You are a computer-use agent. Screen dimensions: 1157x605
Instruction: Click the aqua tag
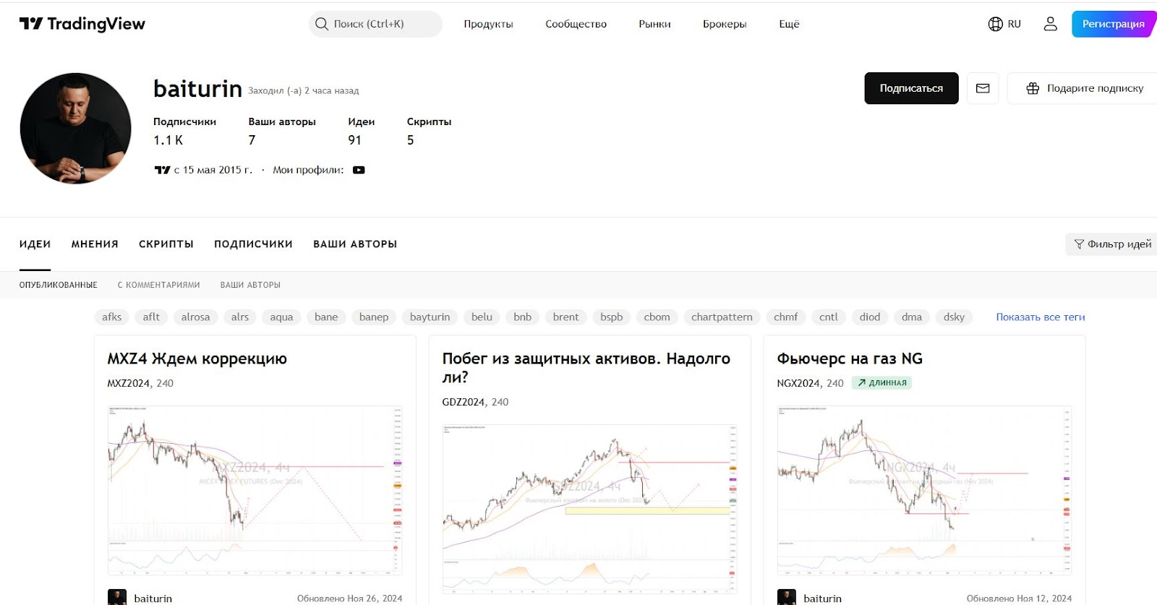coord(281,317)
